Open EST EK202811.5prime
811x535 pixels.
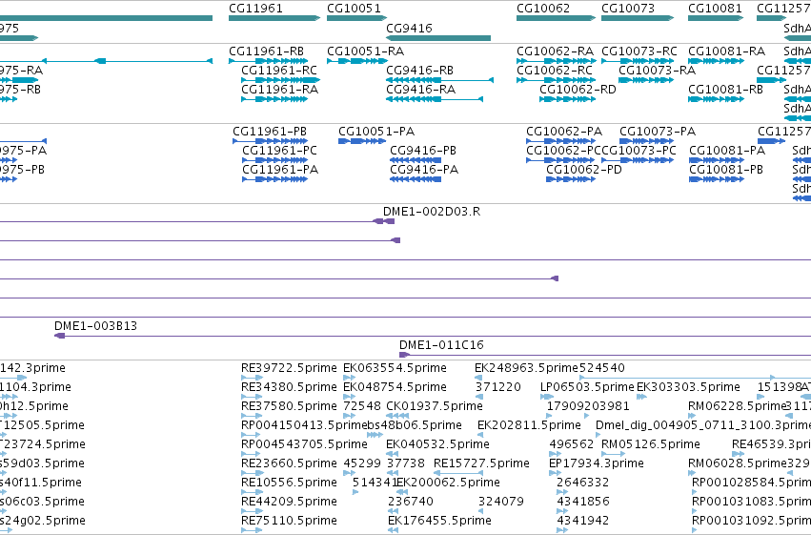coord(529,425)
